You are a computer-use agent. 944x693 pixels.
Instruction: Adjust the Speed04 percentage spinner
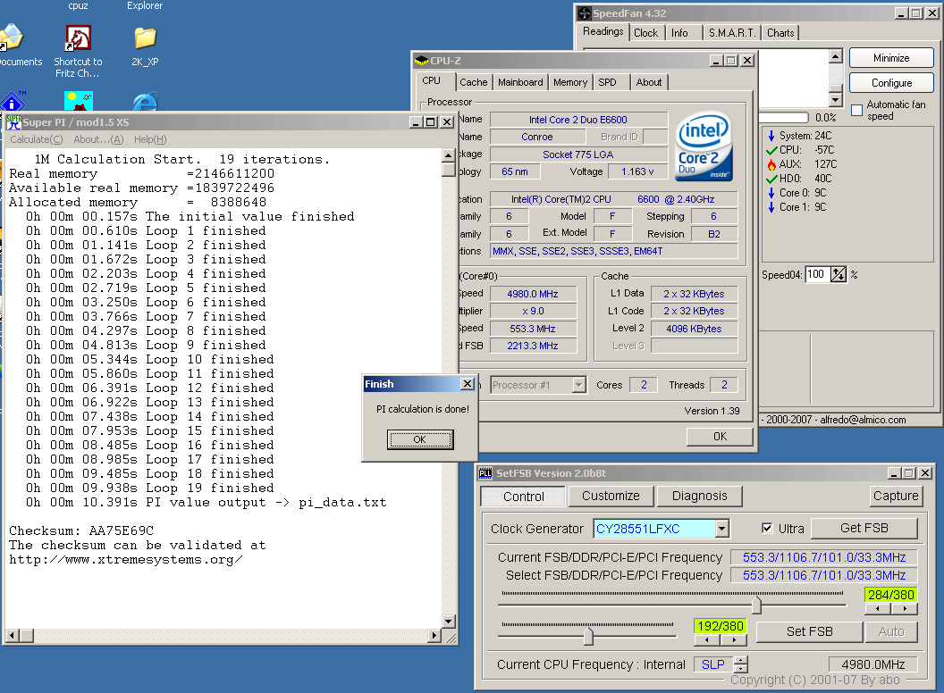838,275
